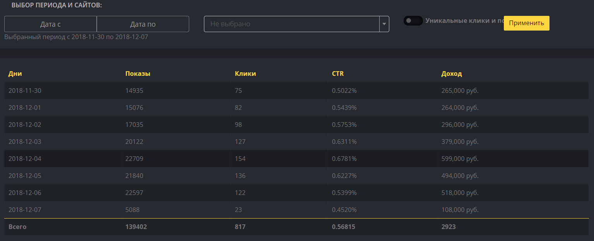Click the 'Дата по' end date field
The image size is (594, 241).
[x=143, y=24]
